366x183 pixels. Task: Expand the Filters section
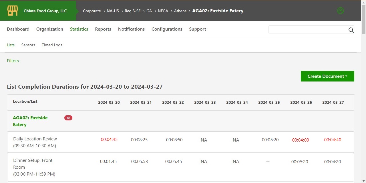(13, 61)
